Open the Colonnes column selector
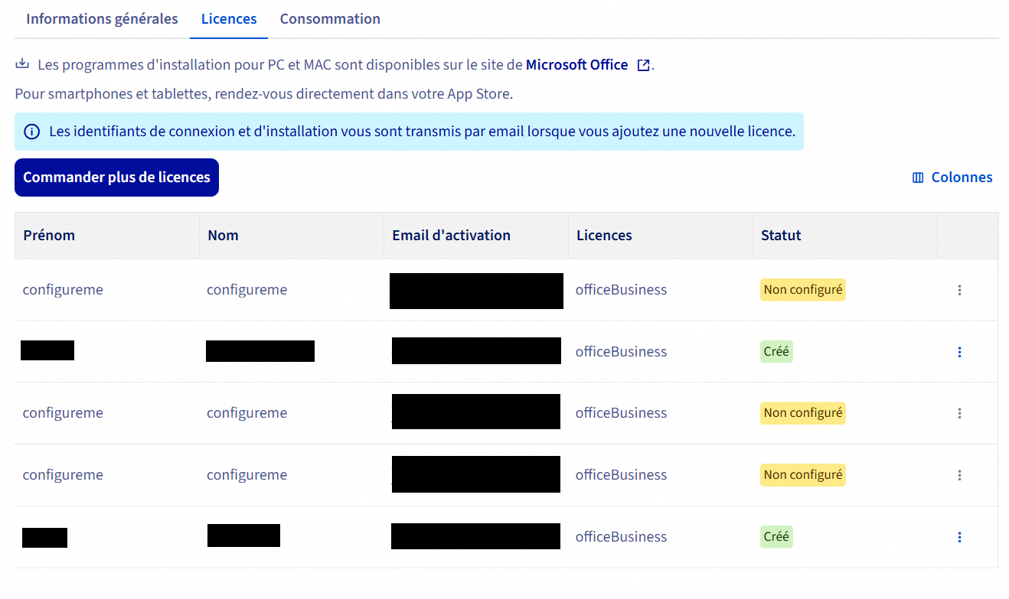Image resolution: width=1009 pixels, height=599 pixels. coord(952,177)
